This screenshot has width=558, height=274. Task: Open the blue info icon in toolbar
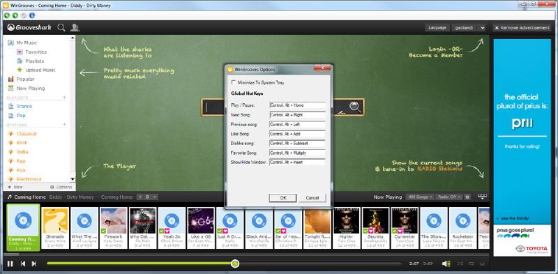pyautogui.click(x=32, y=15)
